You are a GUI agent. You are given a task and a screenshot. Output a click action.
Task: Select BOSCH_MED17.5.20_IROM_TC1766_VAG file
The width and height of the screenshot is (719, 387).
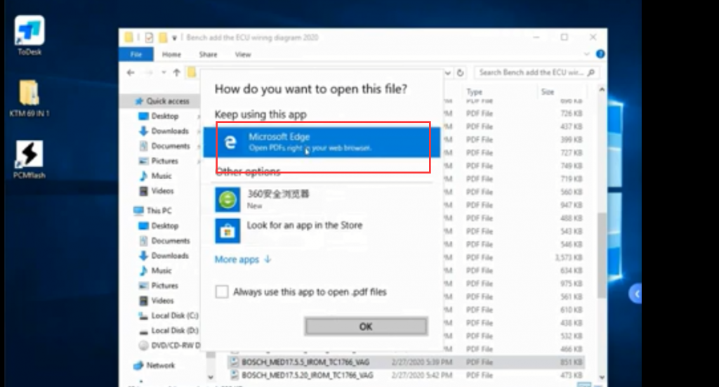click(308, 375)
